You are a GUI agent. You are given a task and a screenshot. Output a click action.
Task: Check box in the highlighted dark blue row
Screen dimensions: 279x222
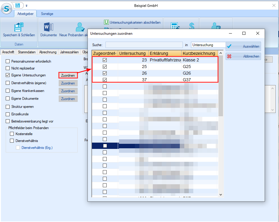tap(105, 146)
